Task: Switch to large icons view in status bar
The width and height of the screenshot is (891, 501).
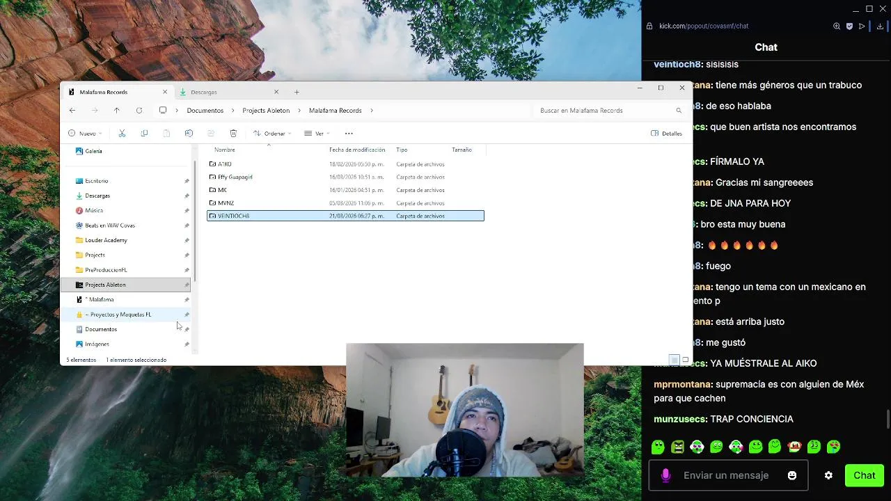Action: tap(685, 360)
